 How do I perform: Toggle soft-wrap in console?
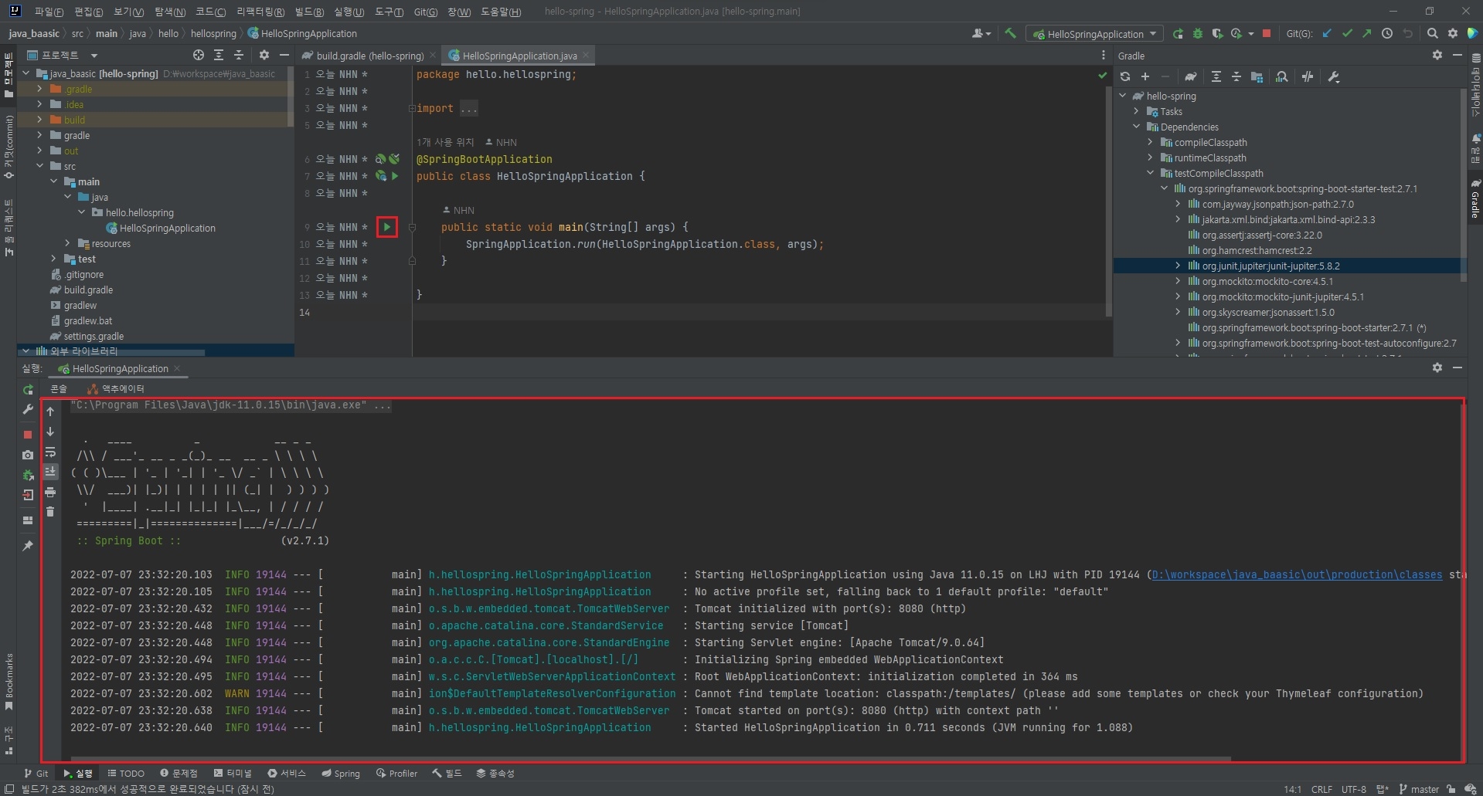coord(50,452)
